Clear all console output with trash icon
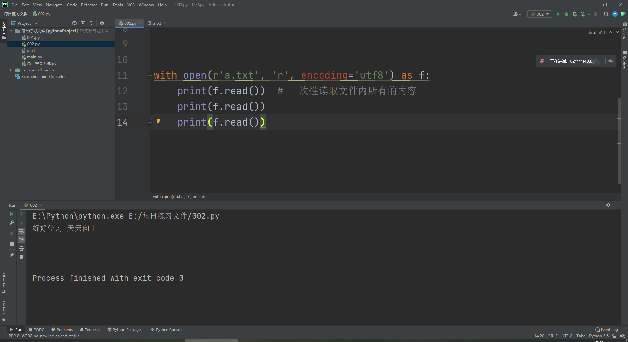The width and height of the screenshot is (628, 342). (x=21, y=257)
